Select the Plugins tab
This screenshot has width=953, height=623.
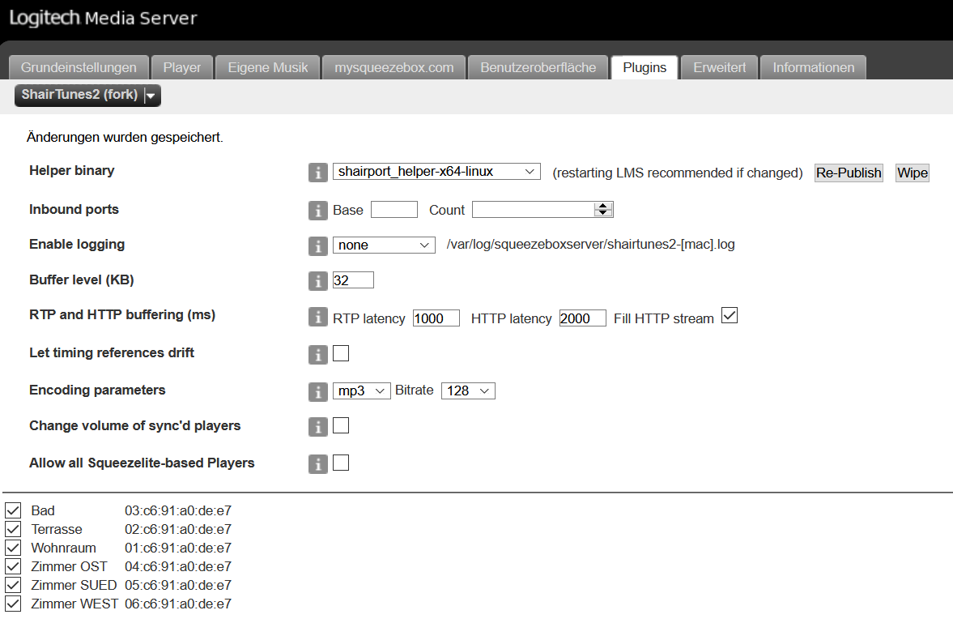[645, 67]
